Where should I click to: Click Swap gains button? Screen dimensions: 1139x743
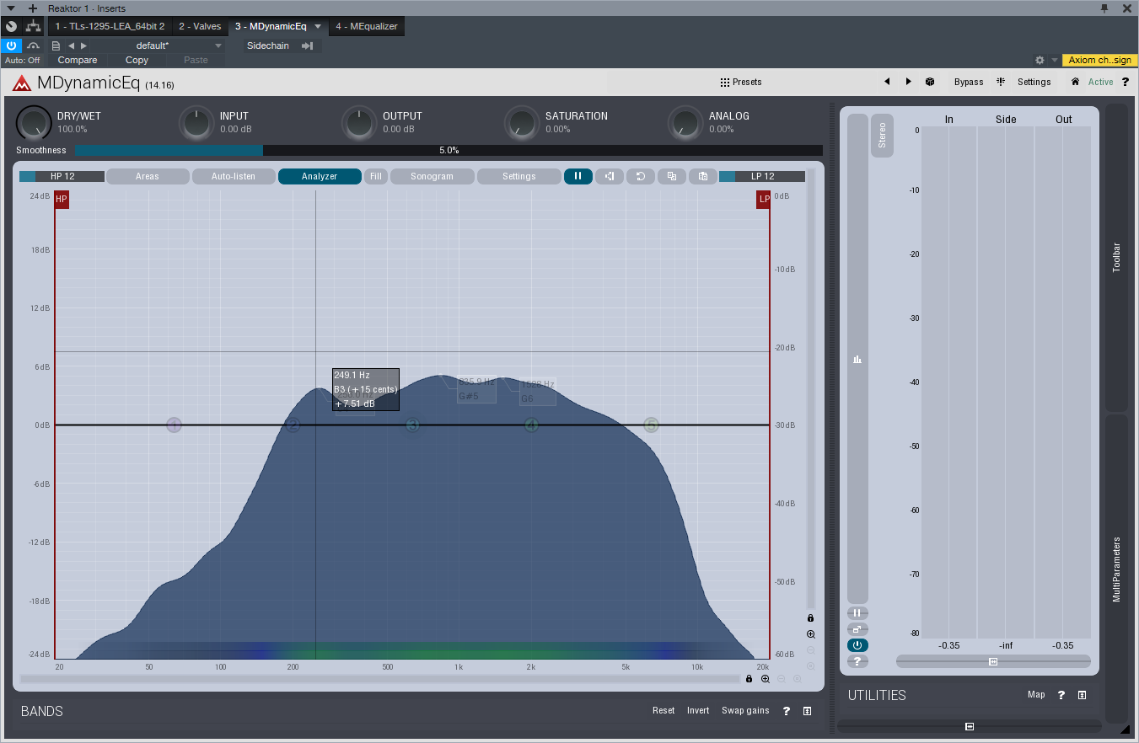745,711
